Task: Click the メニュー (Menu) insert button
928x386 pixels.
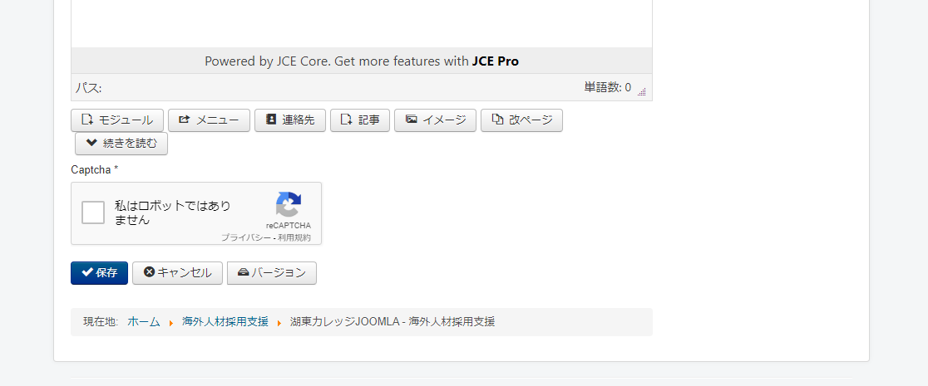Action: click(x=209, y=120)
